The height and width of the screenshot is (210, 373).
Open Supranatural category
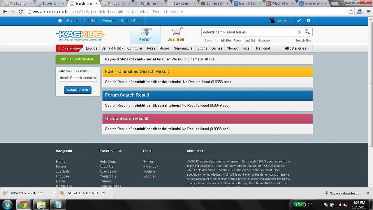pos(184,48)
